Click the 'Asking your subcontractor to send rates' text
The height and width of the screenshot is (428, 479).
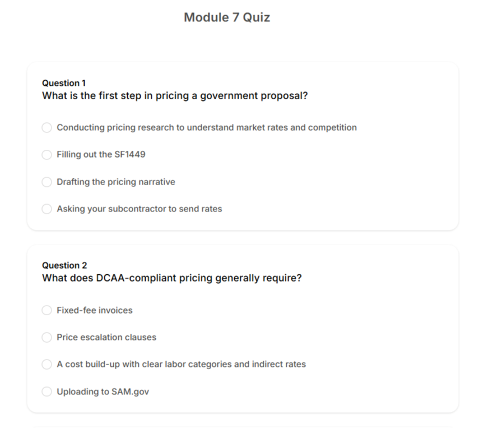coord(139,209)
